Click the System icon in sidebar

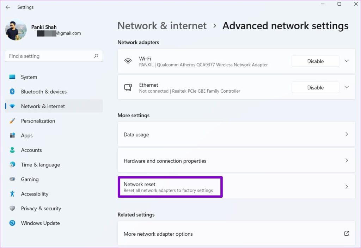[12, 77]
